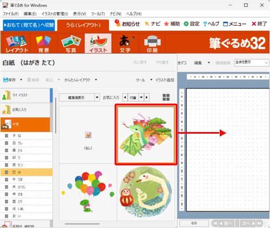This screenshot has height=228, width=270.
Task: Click the small (なし) illustration icon
Action: tap(88, 135)
